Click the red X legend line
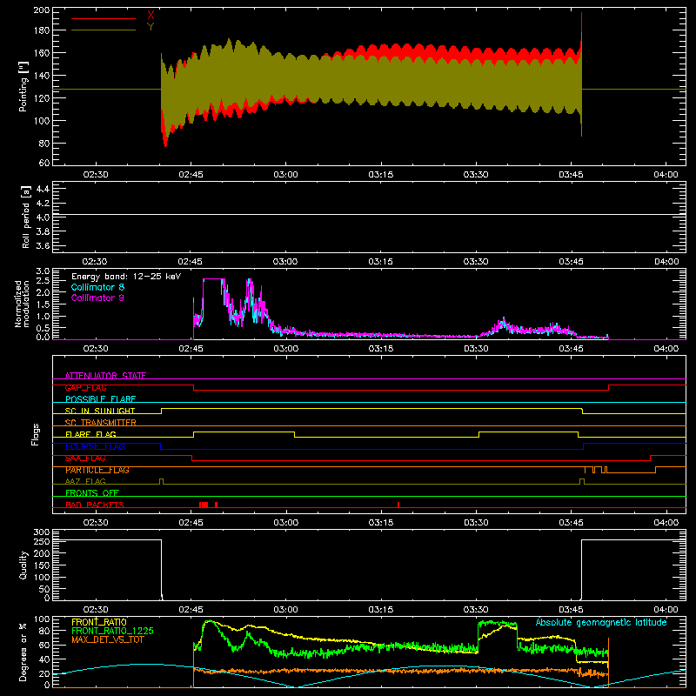The image size is (696, 696). pos(104,18)
